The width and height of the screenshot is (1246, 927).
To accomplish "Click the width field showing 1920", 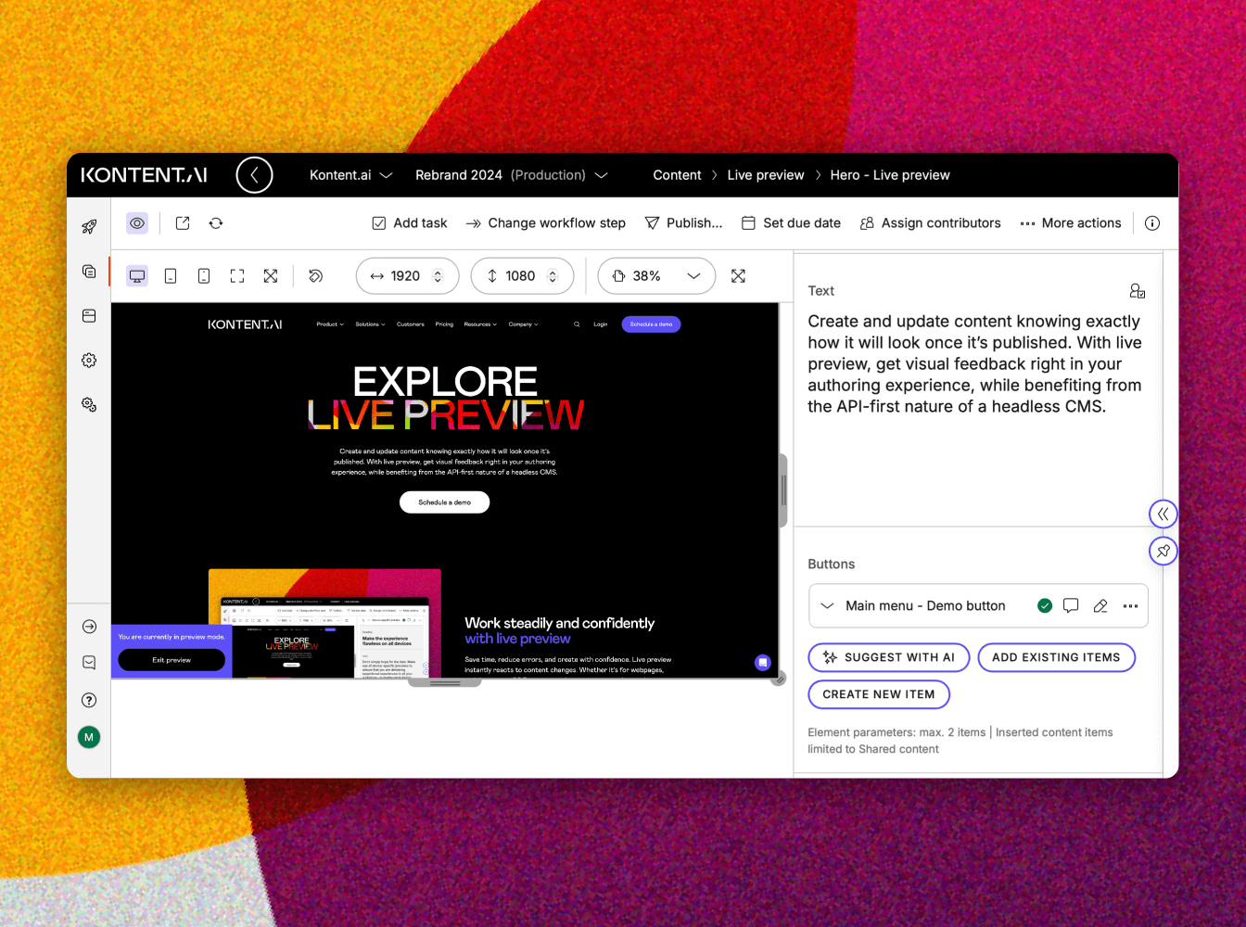I will [x=407, y=276].
